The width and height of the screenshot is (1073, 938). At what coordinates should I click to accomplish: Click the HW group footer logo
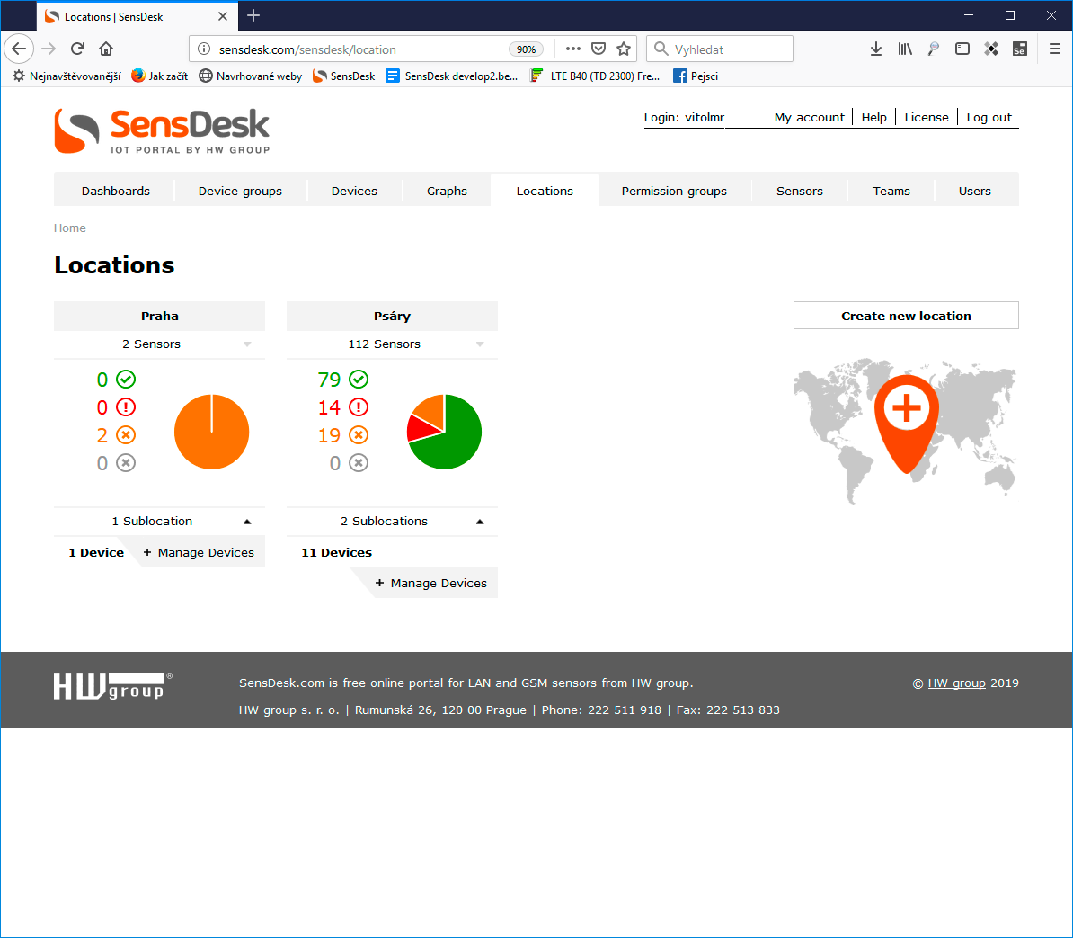(113, 685)
